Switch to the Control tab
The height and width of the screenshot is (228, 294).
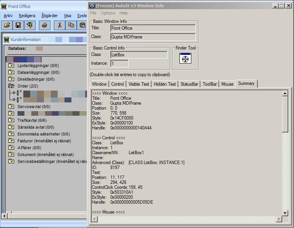[x=117, y=84]
